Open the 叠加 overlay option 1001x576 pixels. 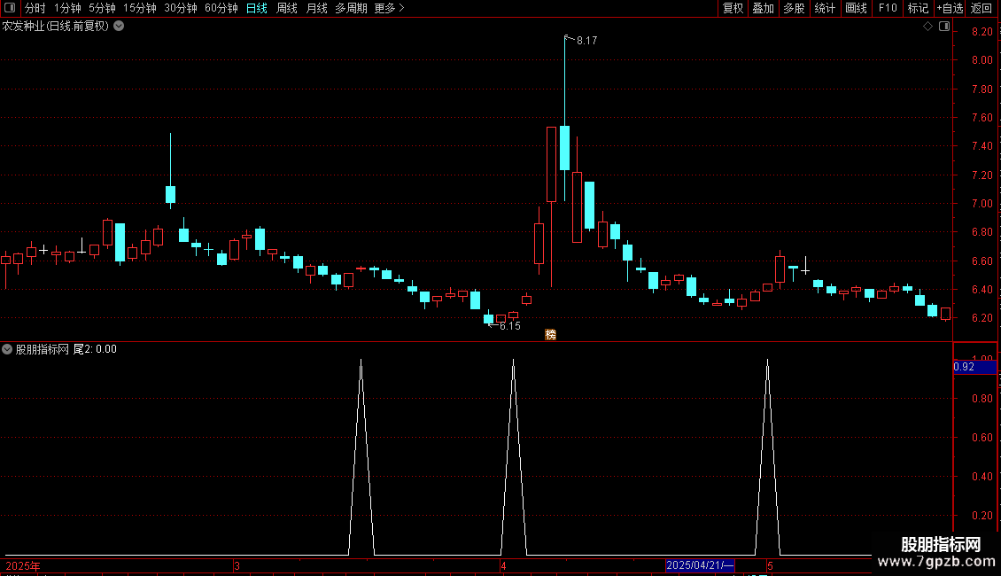[764, 8]
